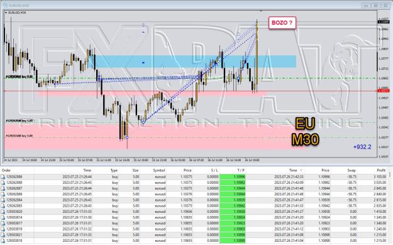The height and width of the screenshot is (245, 393).
Task: Click close time 2023.07.26 21:42:08
Action: 289,183
